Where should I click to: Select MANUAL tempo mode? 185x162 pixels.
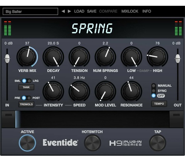coord(153,86)
